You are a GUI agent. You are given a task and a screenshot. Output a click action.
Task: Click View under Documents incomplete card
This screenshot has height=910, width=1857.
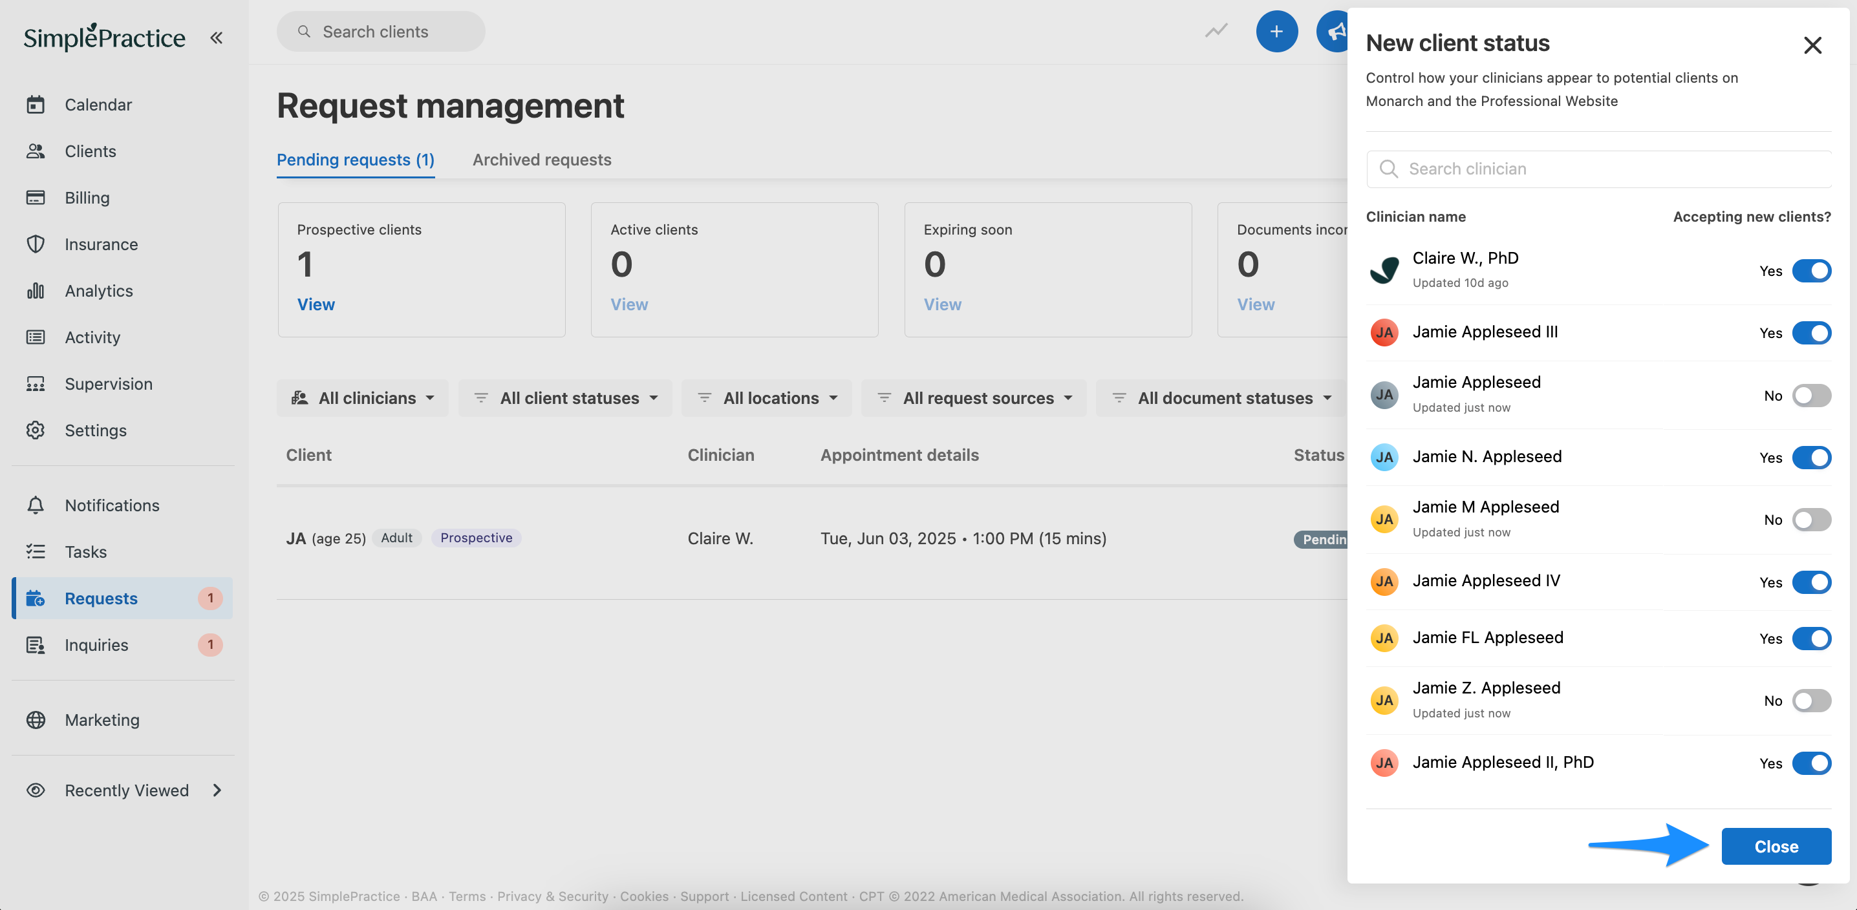[1256, 304]
